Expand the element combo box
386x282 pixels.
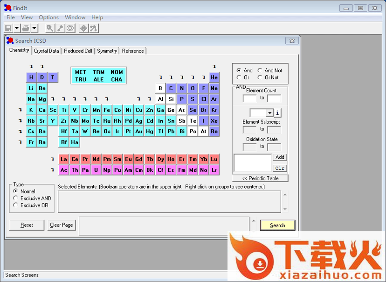(270, 113)
